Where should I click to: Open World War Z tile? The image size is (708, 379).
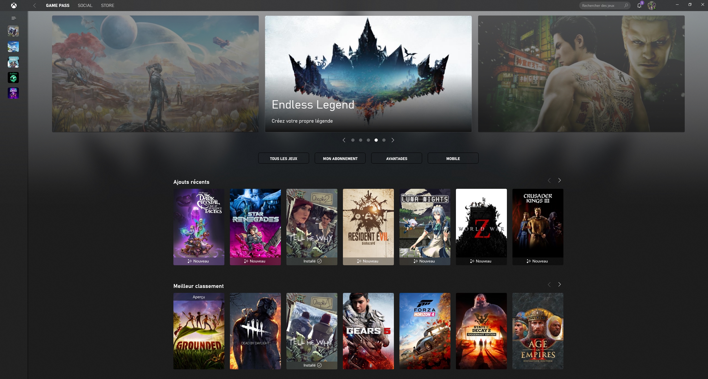click(x=481, y=227)
